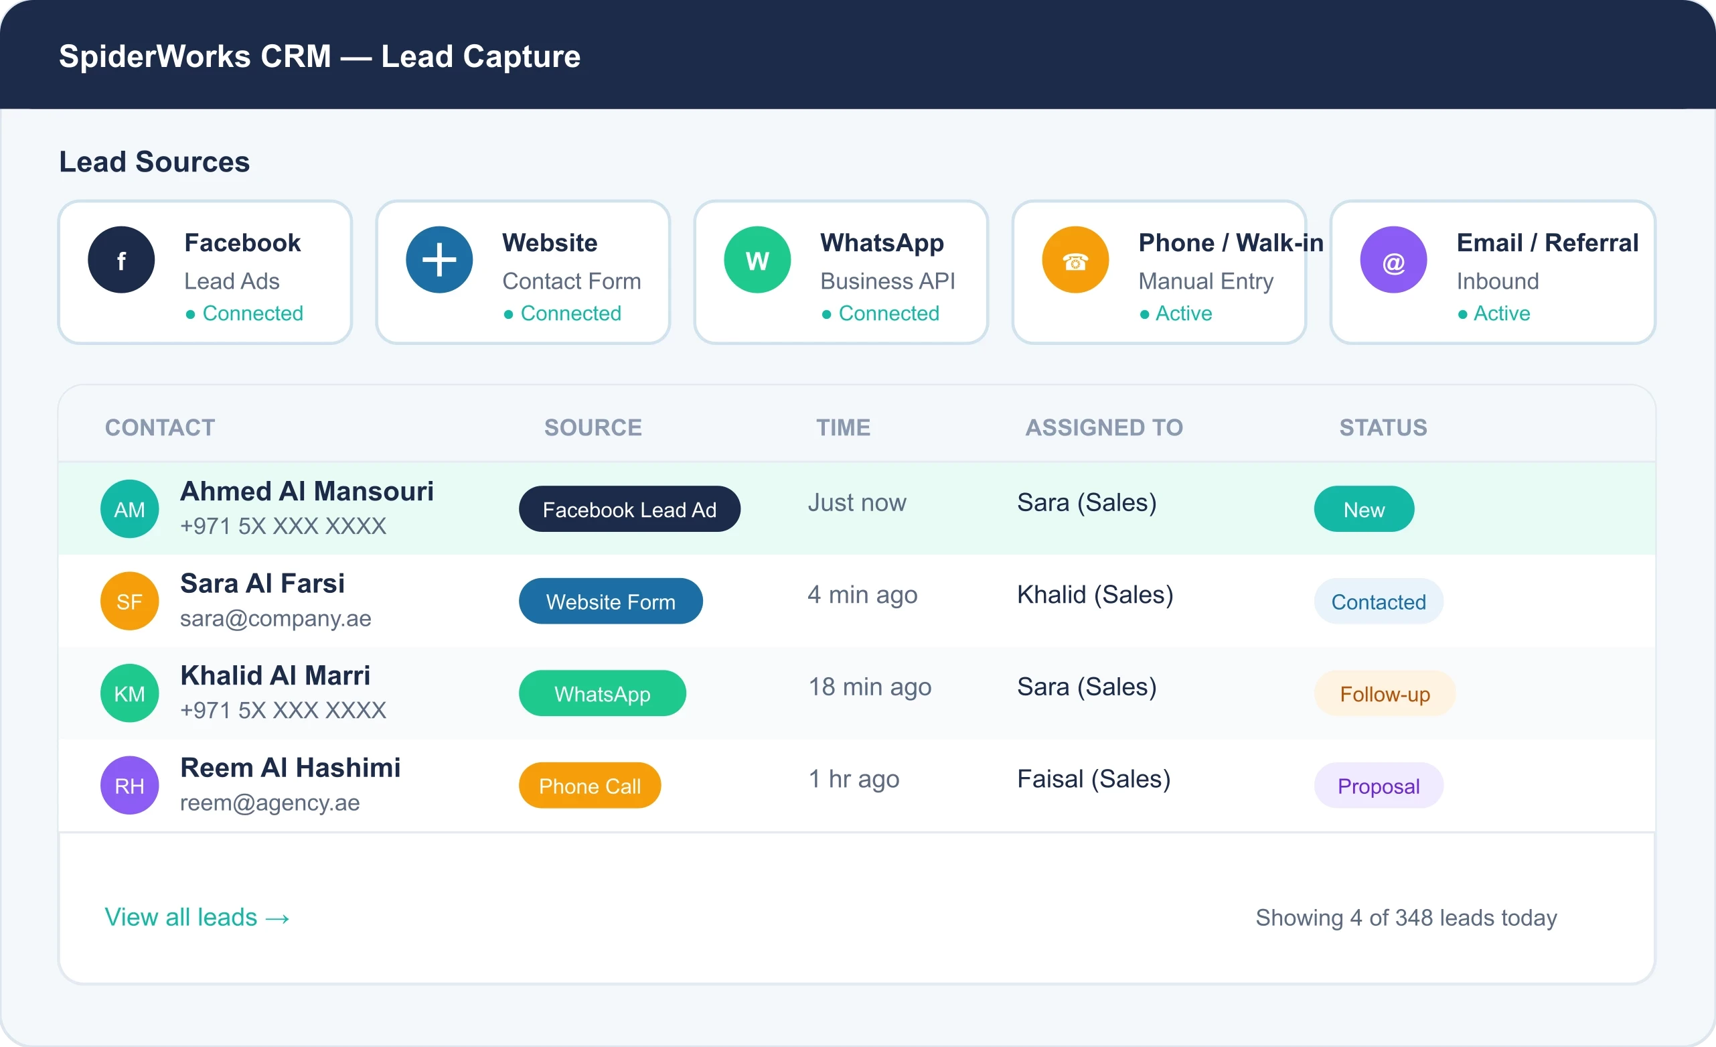Click the Khalid (Sales) assignee
1716x1047 pixels.
1095,594
